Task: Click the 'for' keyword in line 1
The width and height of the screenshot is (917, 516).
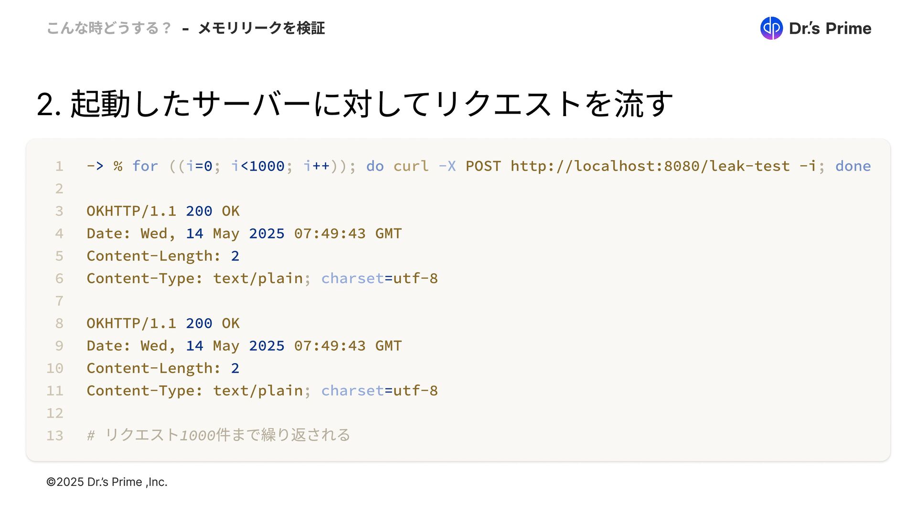Action: 145,166
